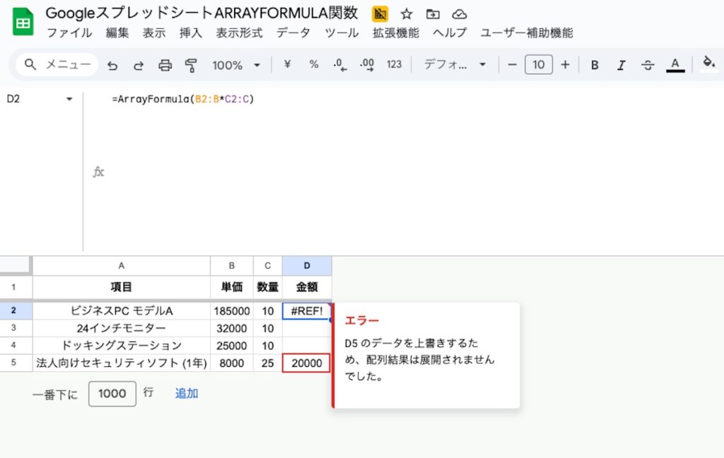Toggle bold formatting

click(595, 65)
